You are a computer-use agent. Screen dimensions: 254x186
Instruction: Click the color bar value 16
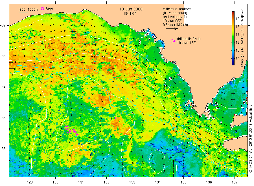(237, 43)
